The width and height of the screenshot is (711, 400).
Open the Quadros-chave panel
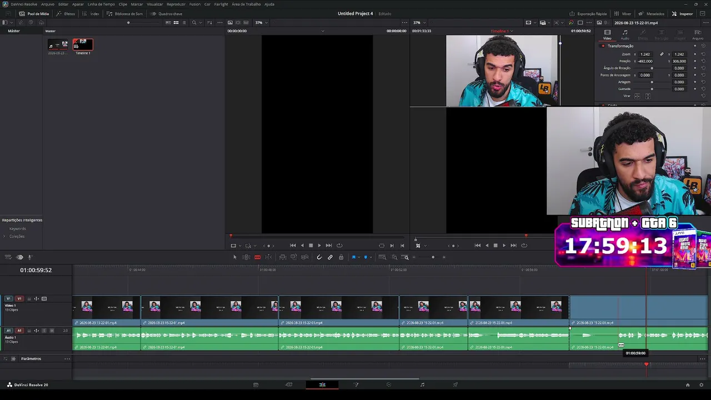166,14
